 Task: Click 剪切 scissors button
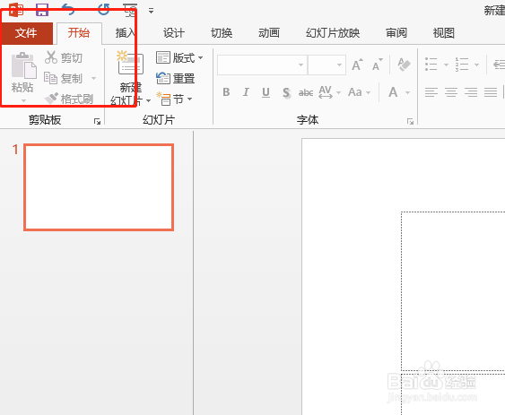point(64,57)
